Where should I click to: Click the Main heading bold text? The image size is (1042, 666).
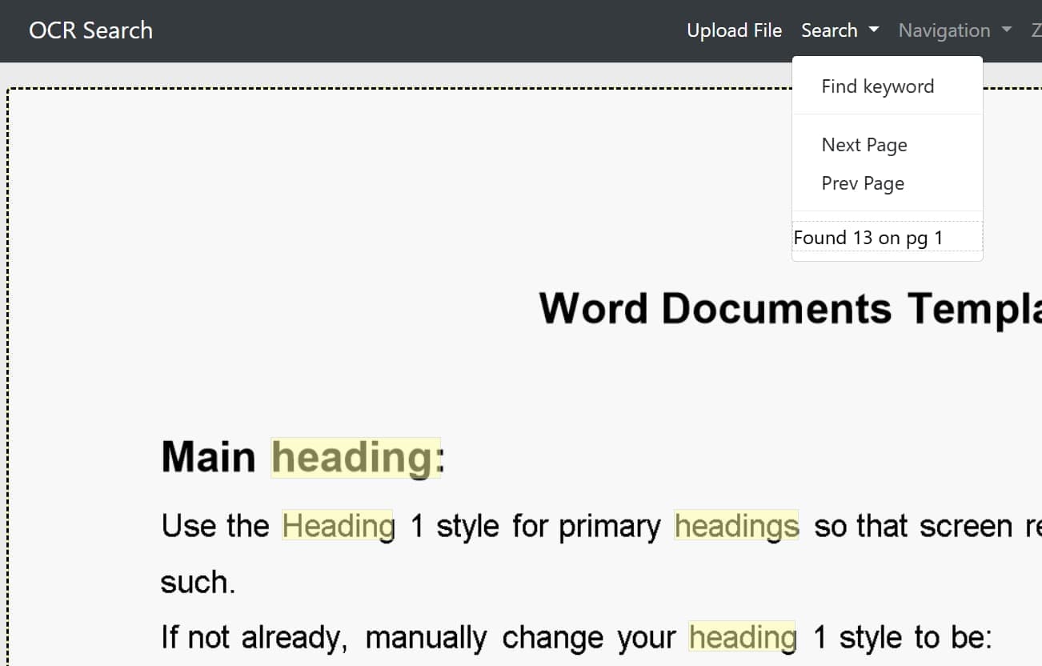click(x=208, y=456)
